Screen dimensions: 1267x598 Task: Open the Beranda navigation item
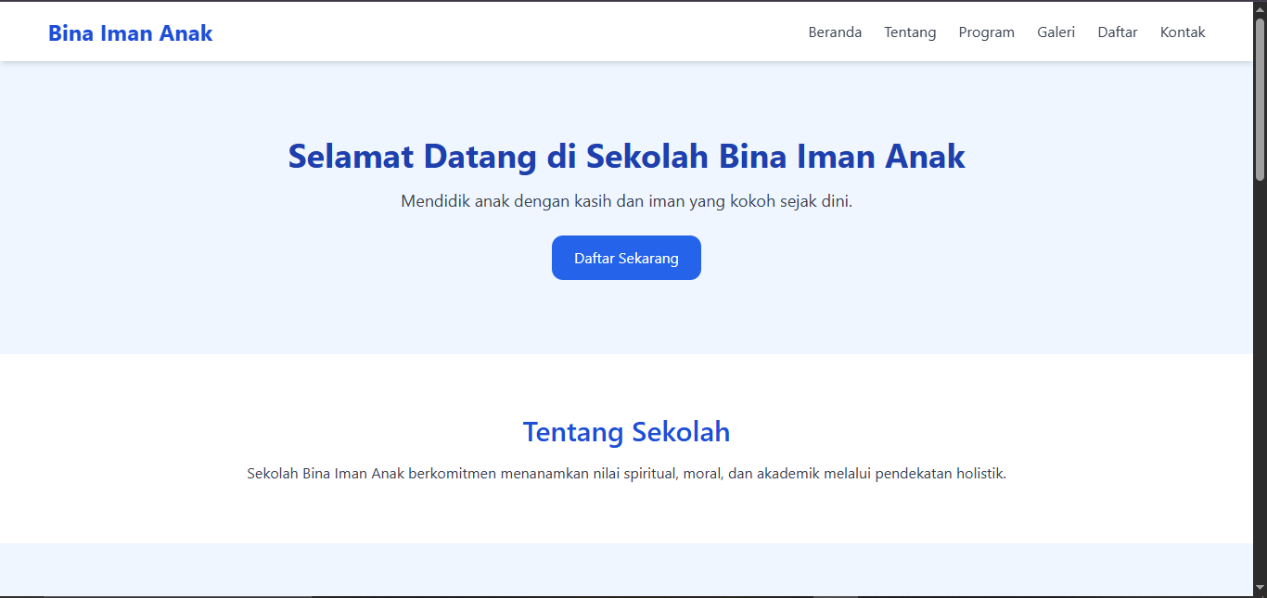834,32
